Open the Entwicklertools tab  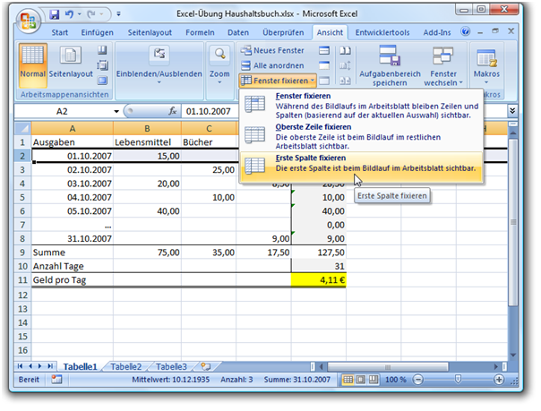coord(382,32)
